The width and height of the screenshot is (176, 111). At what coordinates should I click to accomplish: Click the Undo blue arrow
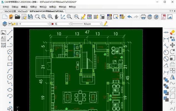click(x=129, y=17)
